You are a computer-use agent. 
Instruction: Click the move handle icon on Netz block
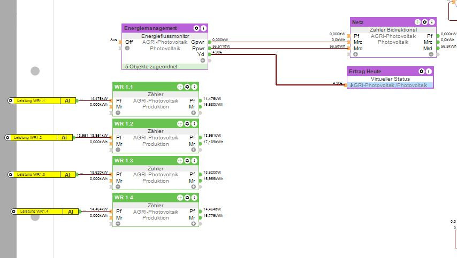(417, 22)
